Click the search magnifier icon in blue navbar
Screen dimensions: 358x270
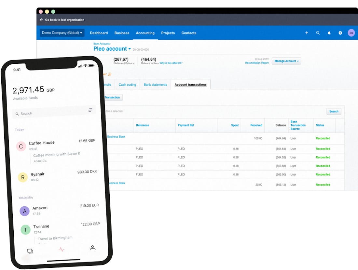318,33
